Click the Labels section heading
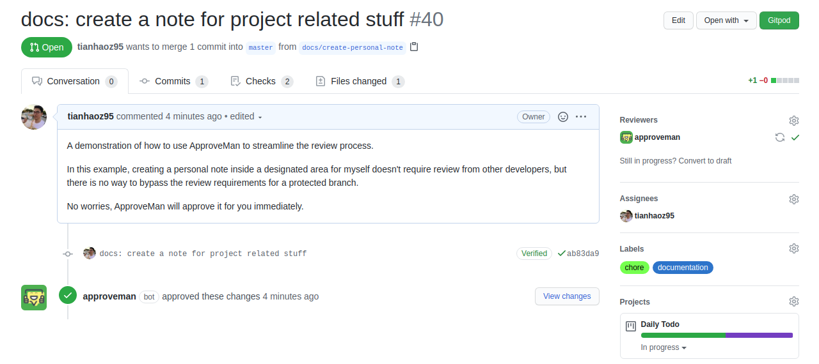819x364 pixels. 632,249
